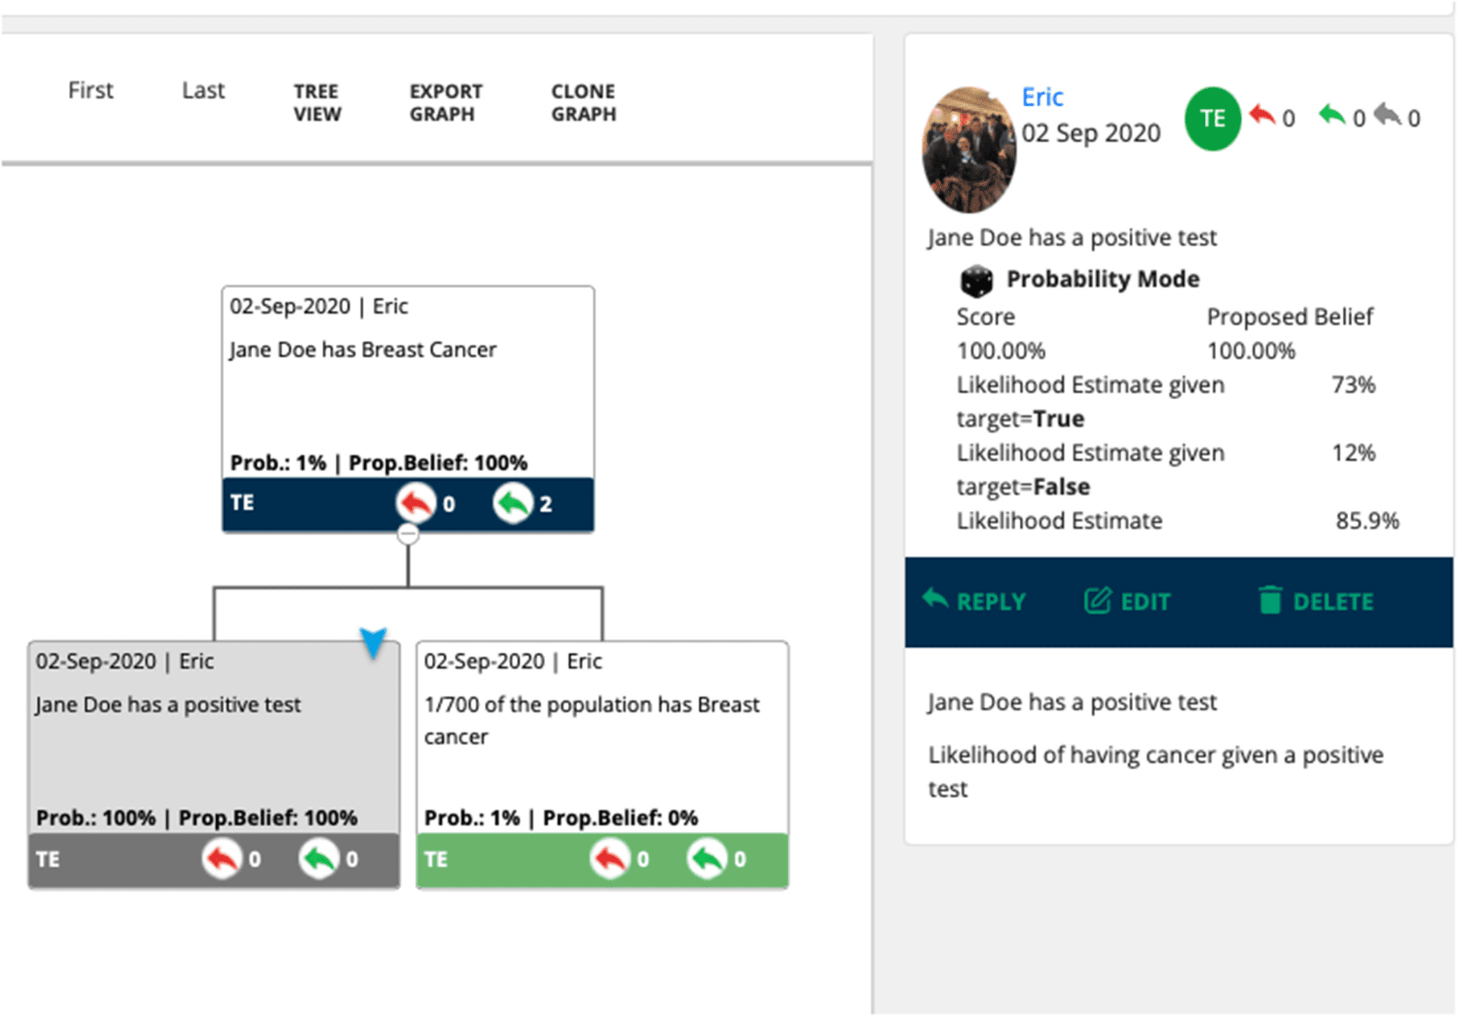
Task: Click the Score 100.00% value
Action: [x=1001, y=351]
